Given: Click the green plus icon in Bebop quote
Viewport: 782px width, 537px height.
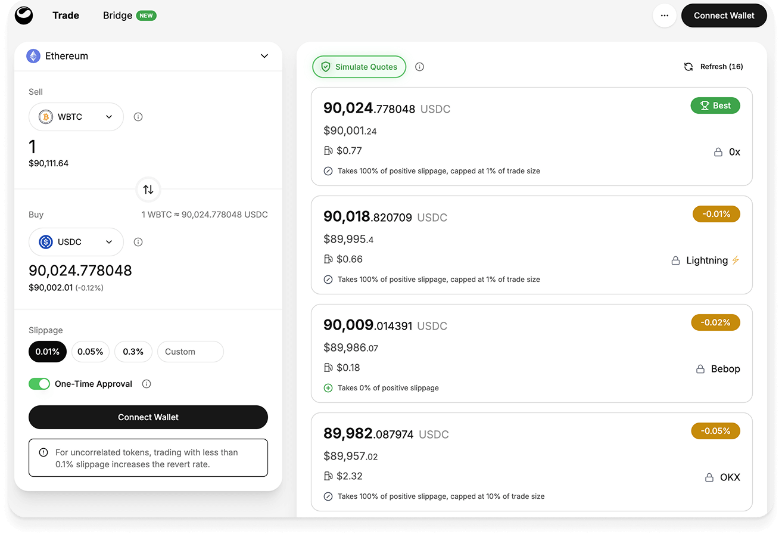Looking at the screenshot, I should [x=328, y=388].
